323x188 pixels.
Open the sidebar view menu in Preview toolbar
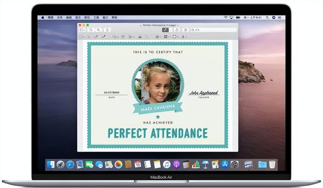pos(82,30)
